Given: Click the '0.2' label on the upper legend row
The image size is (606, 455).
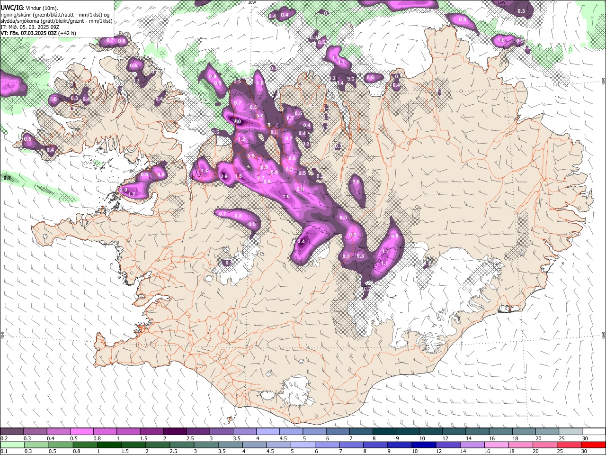Looking at the screenshot, I should (x=4, y=438).
